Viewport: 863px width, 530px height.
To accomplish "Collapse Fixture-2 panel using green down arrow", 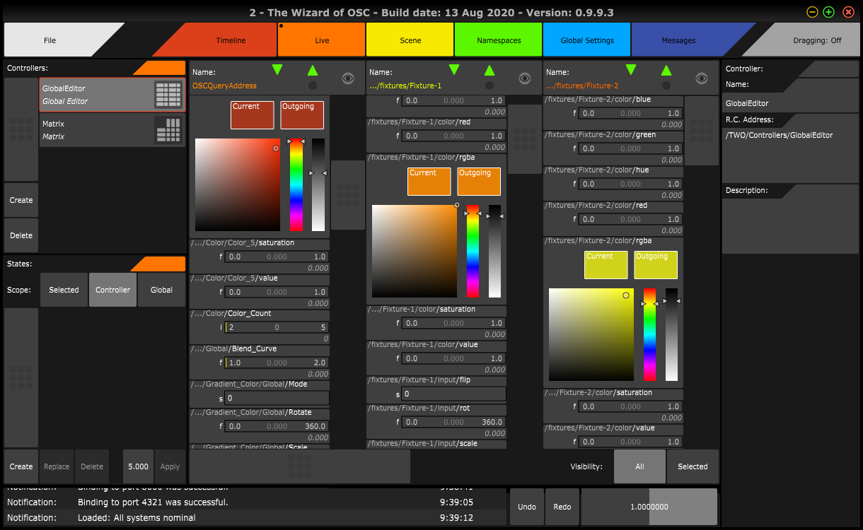I will coord(631,69).
